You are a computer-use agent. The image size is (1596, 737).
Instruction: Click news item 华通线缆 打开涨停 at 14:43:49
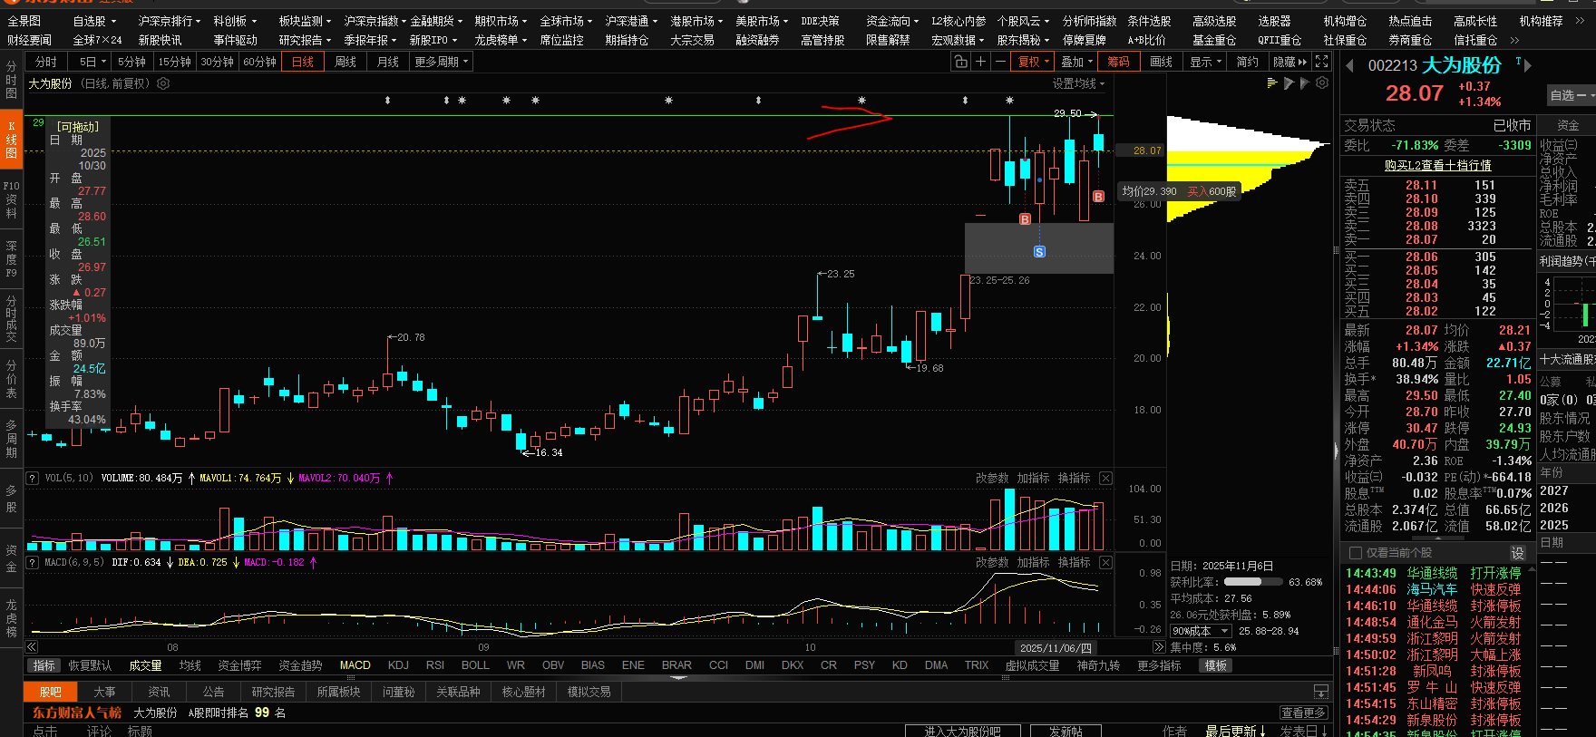click(x=1434, y=573)
